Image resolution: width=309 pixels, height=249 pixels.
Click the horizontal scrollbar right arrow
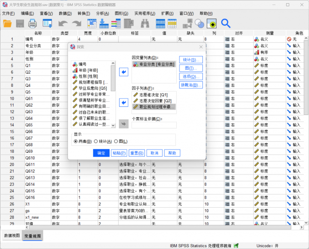coord(302,227)
